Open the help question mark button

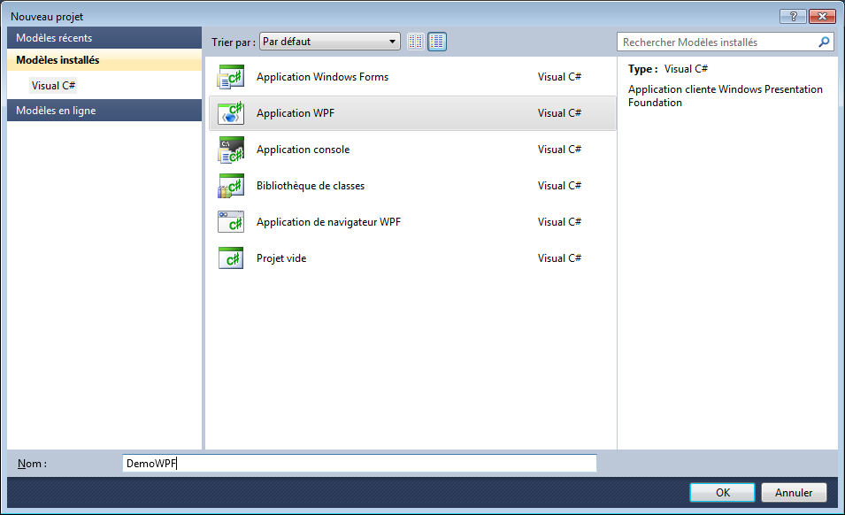click(x=793, y=17)
